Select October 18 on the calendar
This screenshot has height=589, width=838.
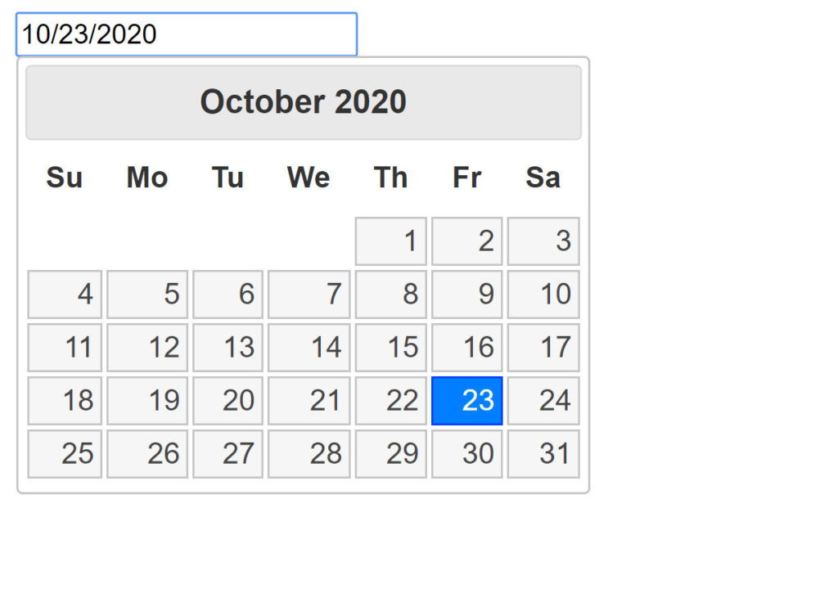pyautogui.click(x=64, y=400)
